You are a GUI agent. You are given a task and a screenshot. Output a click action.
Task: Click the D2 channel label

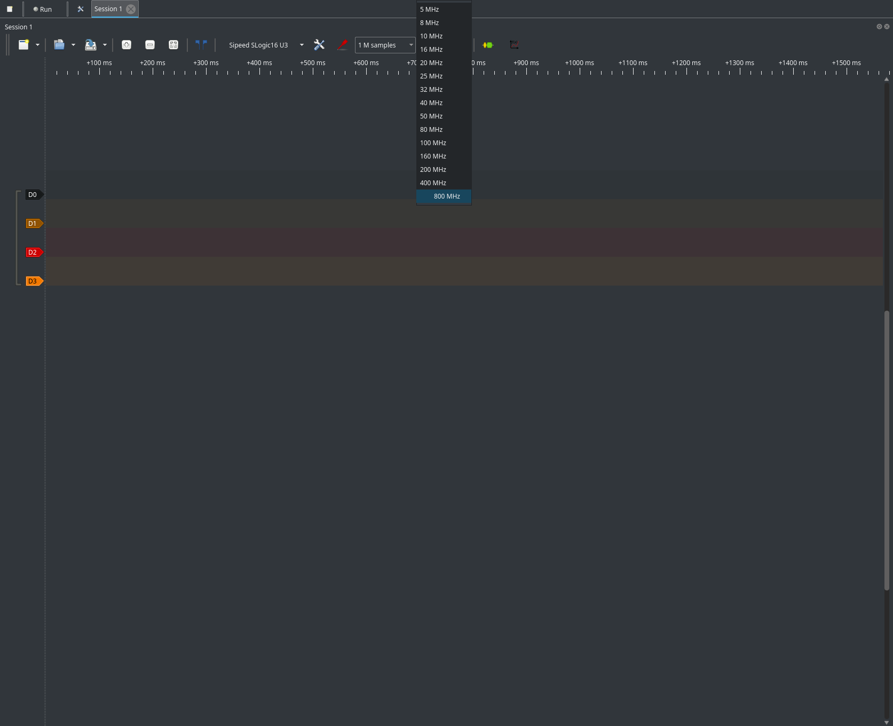(x=33, y=252)
